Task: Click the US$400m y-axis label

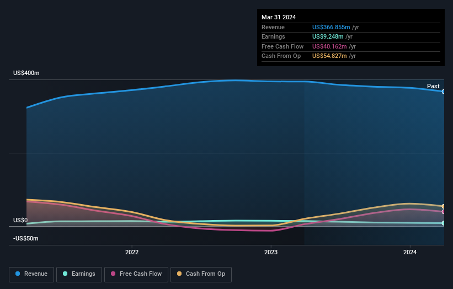Action: (x=26, y=73)
